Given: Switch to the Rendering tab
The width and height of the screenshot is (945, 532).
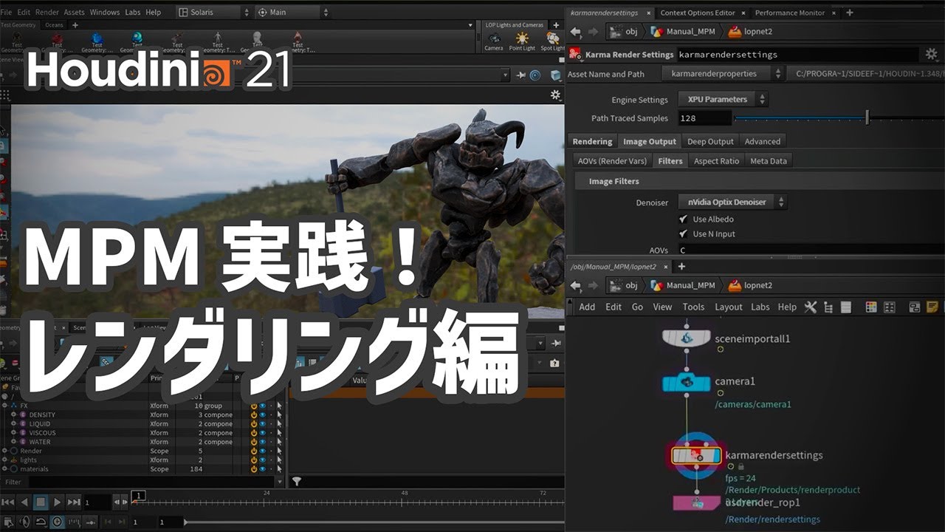Looking at the screenshot, I should click(x=592, y=141).
